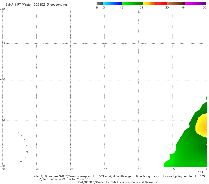This screenshot has height=184, width=209.
Task: Click the gray segment of the color bar
Action: (x=100, y=3)
